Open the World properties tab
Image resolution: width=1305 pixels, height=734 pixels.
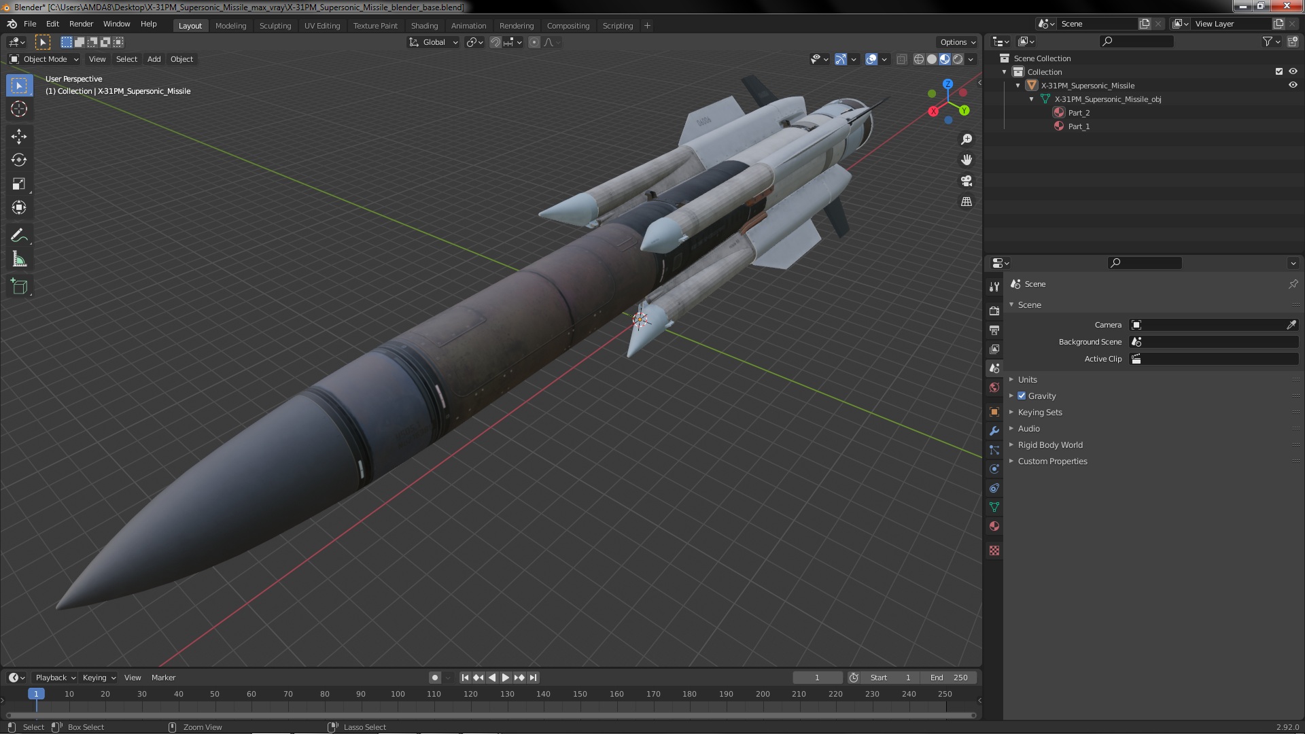[x=994, y=387]
